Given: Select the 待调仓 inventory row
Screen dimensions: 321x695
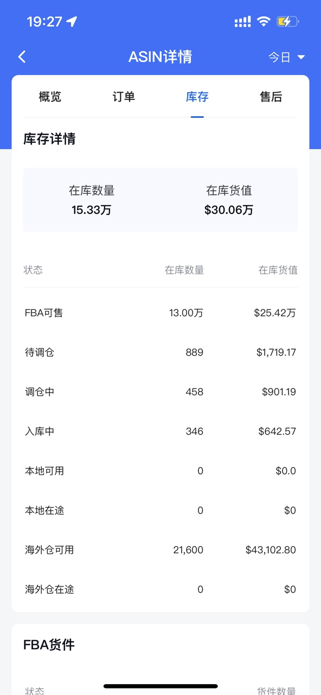Looking at the screenshot, I should pos(160,352).
